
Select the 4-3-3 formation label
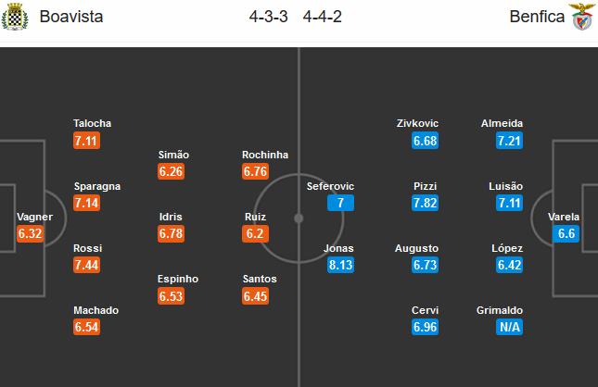269,17
